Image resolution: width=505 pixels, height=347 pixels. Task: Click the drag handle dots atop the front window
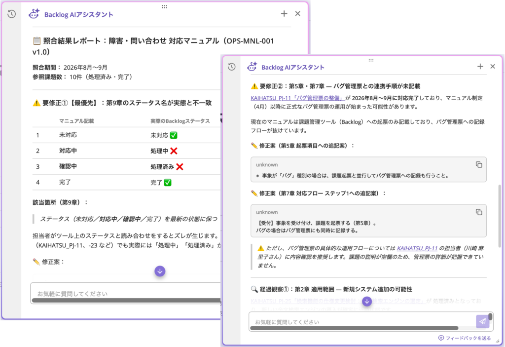pos(371,60)
